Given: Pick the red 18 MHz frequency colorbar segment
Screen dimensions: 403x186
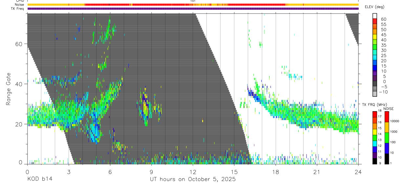Looking at the screenshot, I should pyautogui.click(x=375, y=114).
